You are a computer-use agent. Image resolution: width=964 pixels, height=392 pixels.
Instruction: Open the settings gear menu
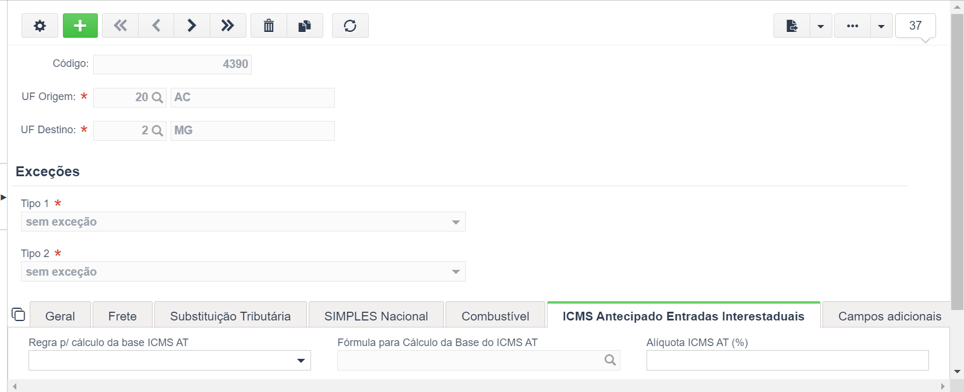(40, 26)
